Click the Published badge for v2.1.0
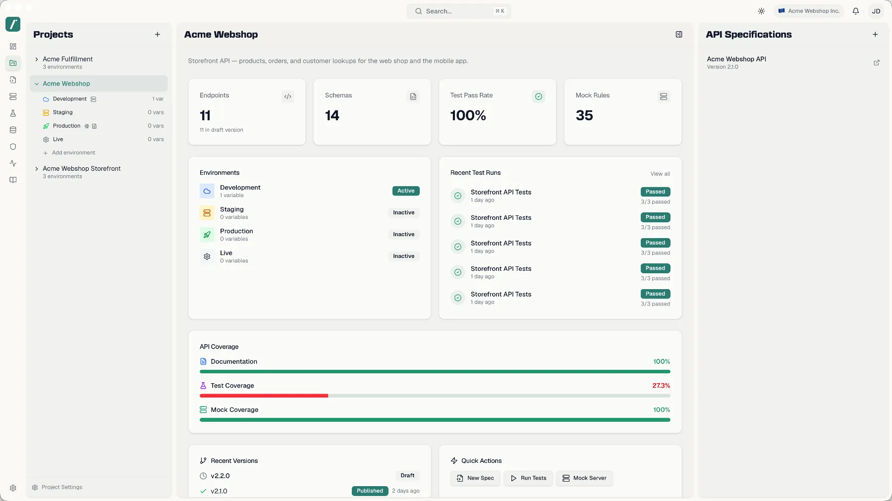The image size is (892, 501). pyautogui.click(x=370, y=491)
